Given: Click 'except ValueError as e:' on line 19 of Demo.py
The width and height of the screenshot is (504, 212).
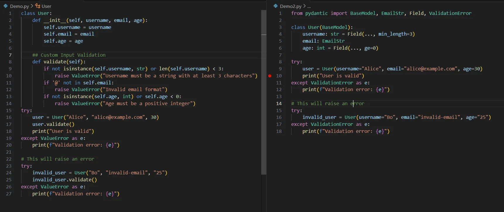Looking at the screenshot, I should point(53,138).
